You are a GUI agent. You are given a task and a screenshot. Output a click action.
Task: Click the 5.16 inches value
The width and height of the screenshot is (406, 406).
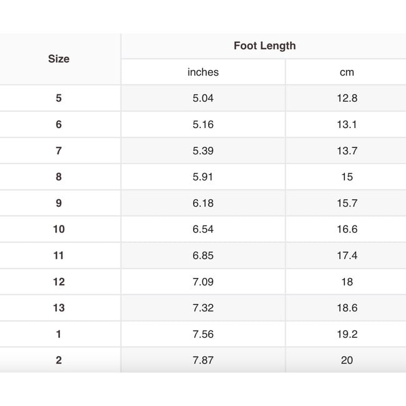tap(203, 124)
